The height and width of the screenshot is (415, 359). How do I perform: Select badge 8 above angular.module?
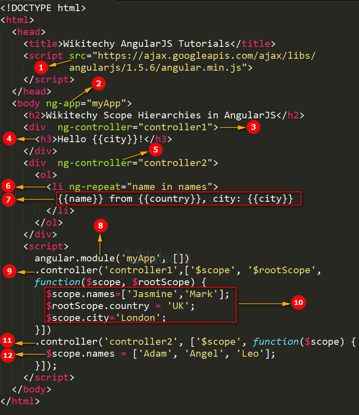[x=101, y=226]
